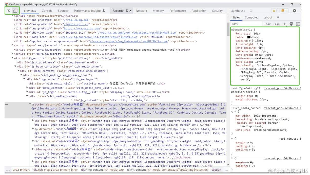Open the Security tab

[x=217, y=11]
